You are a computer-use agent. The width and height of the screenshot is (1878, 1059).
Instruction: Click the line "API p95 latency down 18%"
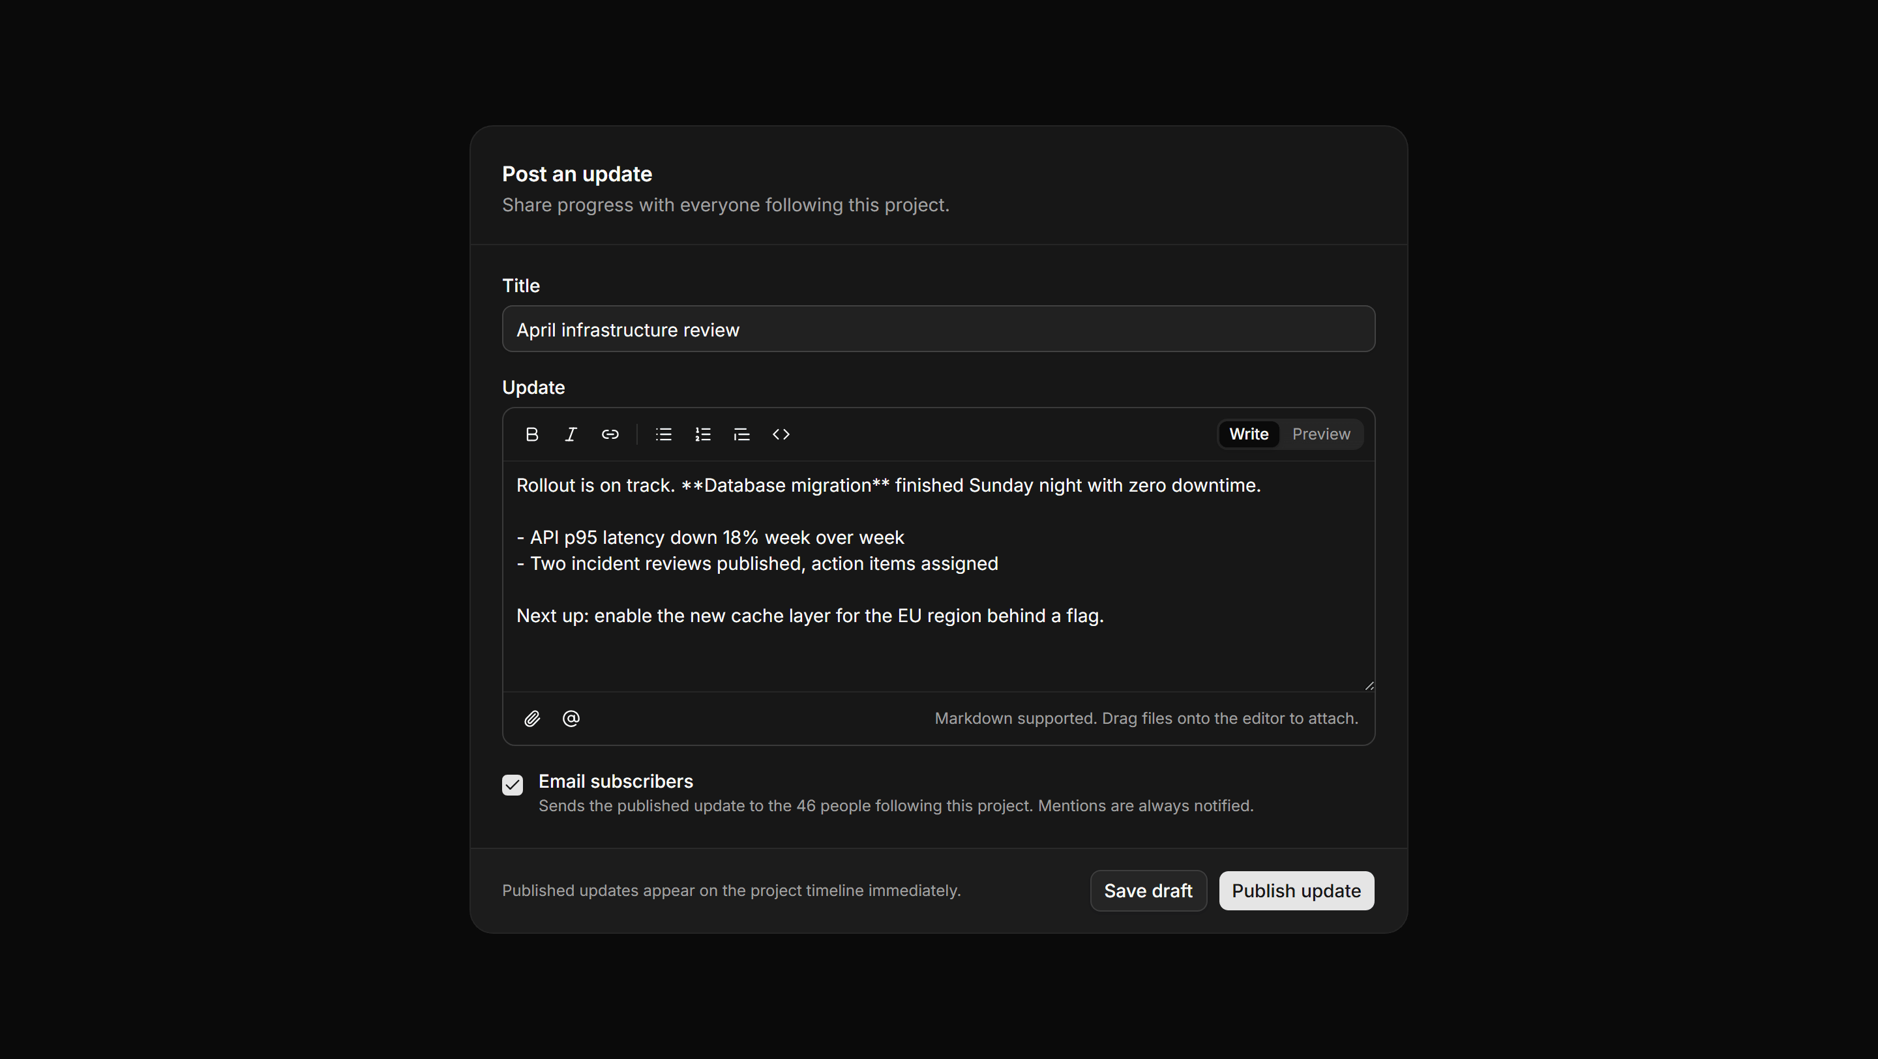710,538
